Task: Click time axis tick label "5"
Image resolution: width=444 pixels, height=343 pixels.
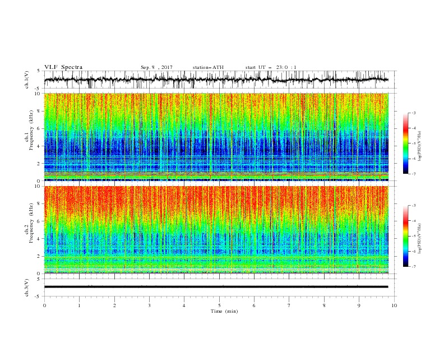Action: 219,305
